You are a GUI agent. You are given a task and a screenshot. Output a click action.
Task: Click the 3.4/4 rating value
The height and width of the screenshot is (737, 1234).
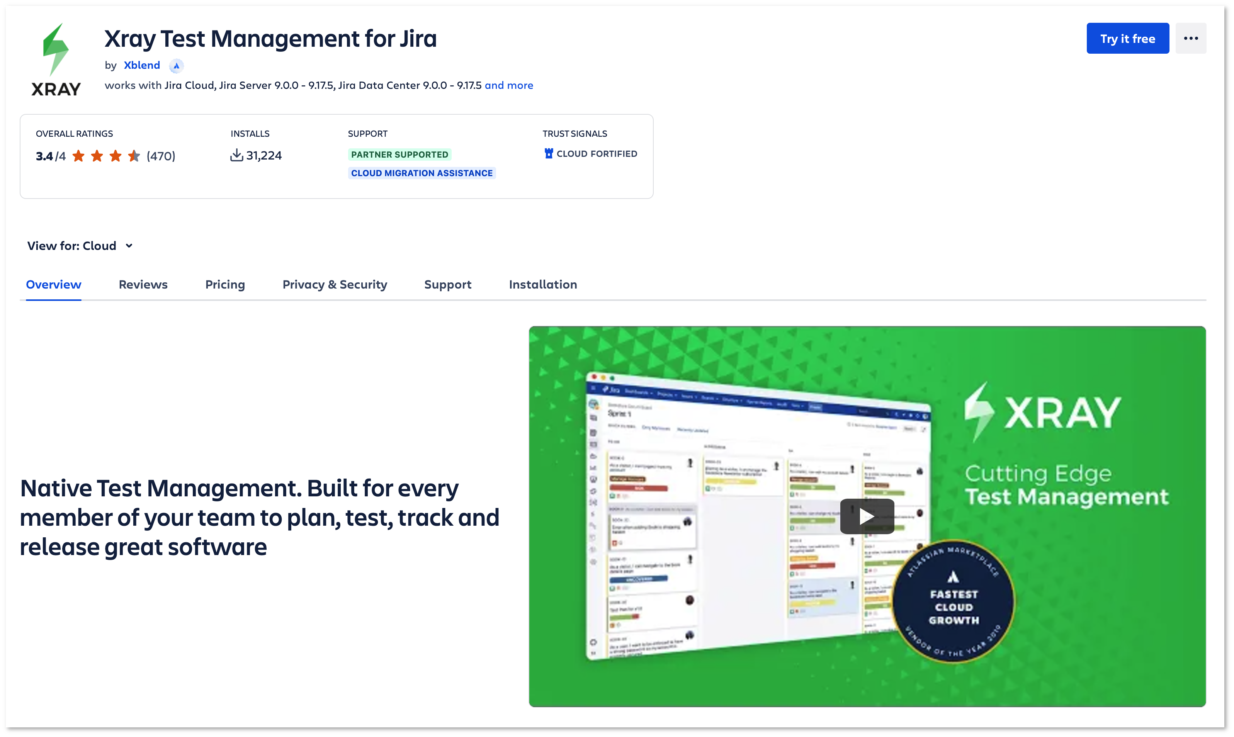click(51, 156)
